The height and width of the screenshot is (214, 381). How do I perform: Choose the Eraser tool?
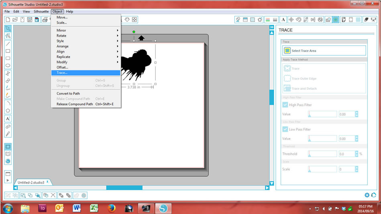[x=8, y=126]
